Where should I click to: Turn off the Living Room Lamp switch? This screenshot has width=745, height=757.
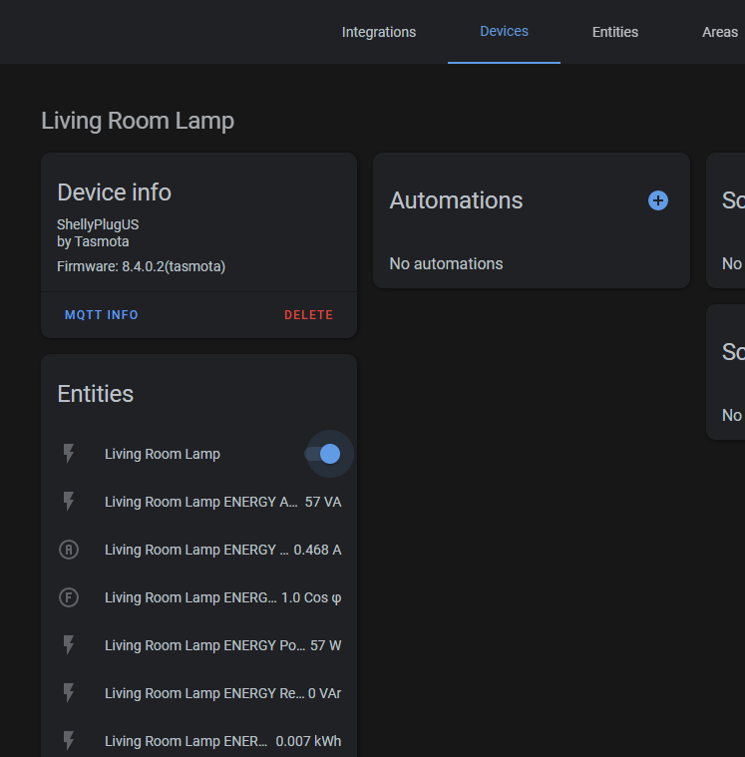pyautogui.click(x=324, y=454)
